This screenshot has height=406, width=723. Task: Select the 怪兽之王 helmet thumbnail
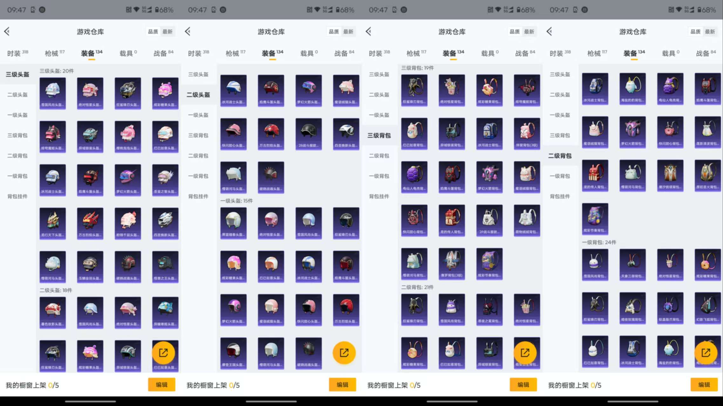click(x=165, y=267)
